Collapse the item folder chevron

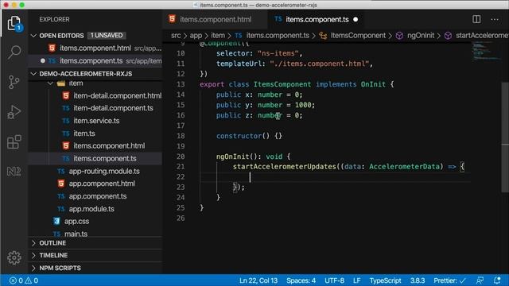(50, 83)
